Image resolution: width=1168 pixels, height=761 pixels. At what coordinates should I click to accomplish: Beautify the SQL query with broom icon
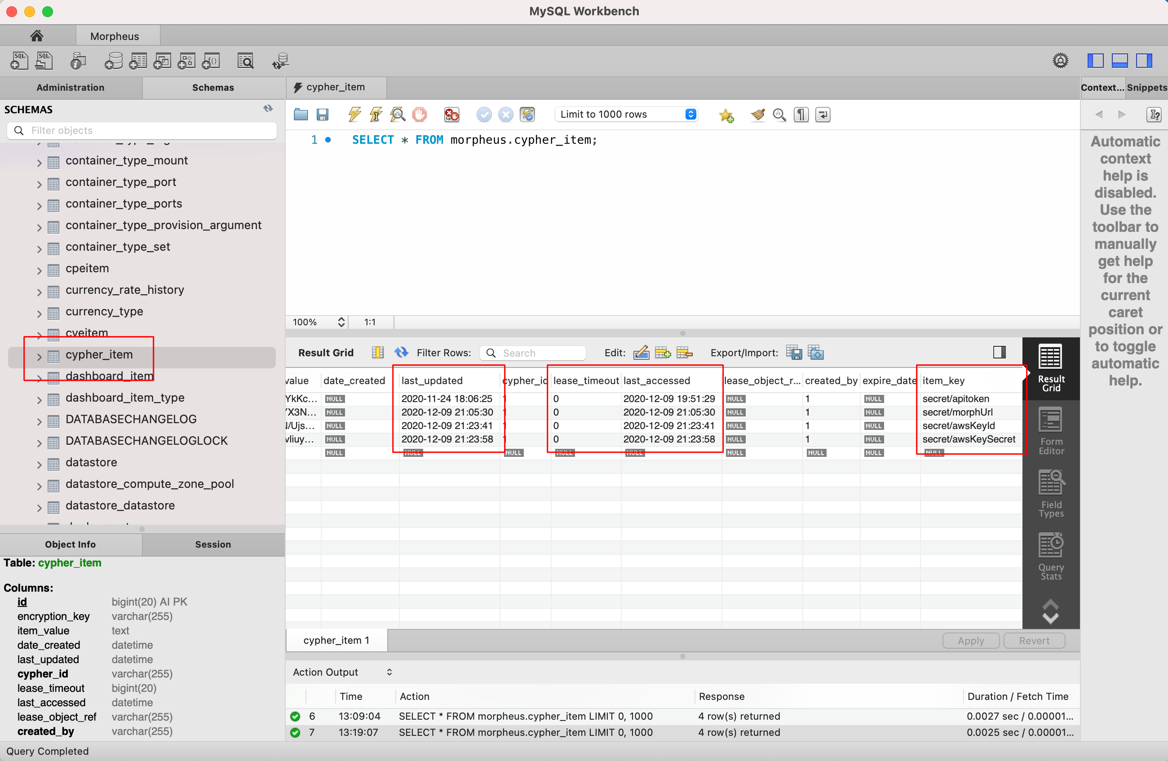click(x=757, y=114)
